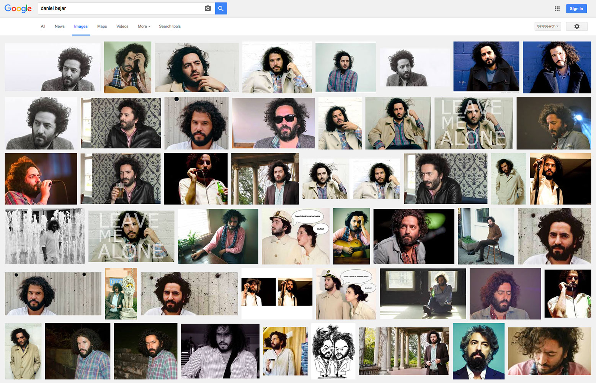Image resolution: width=596 pixels, height=383 pixels.
Task: Expand the More menu
Action: click(x=144, y=26)
